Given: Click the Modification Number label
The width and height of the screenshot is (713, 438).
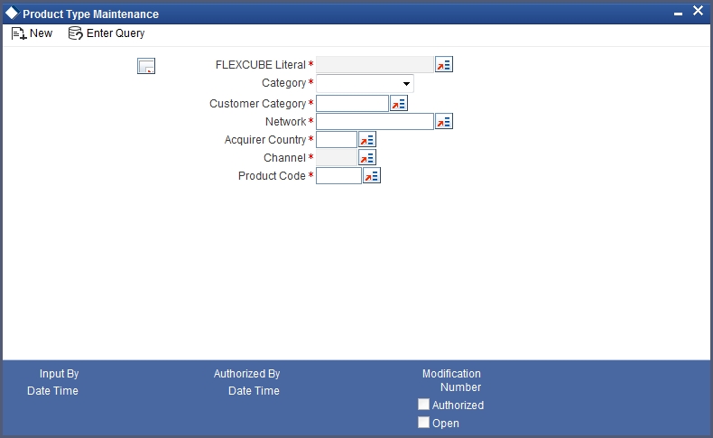Looking at the screenshot, I should point(451,380).
